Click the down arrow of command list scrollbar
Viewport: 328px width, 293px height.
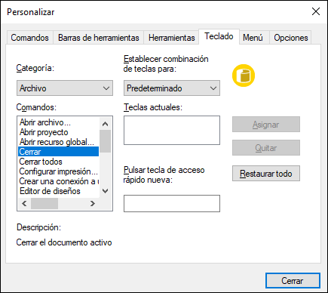tap(106, 191)
